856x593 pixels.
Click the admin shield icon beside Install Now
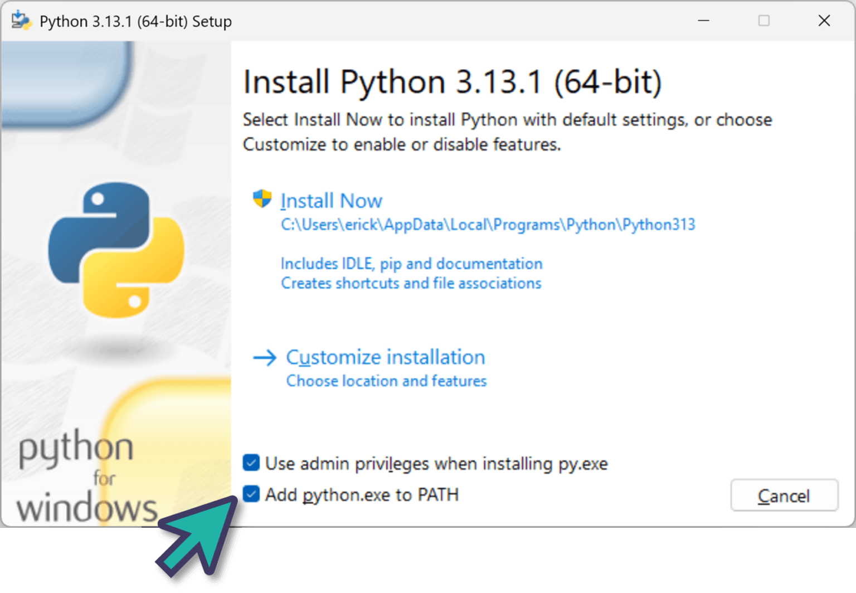tap(262, 198)
